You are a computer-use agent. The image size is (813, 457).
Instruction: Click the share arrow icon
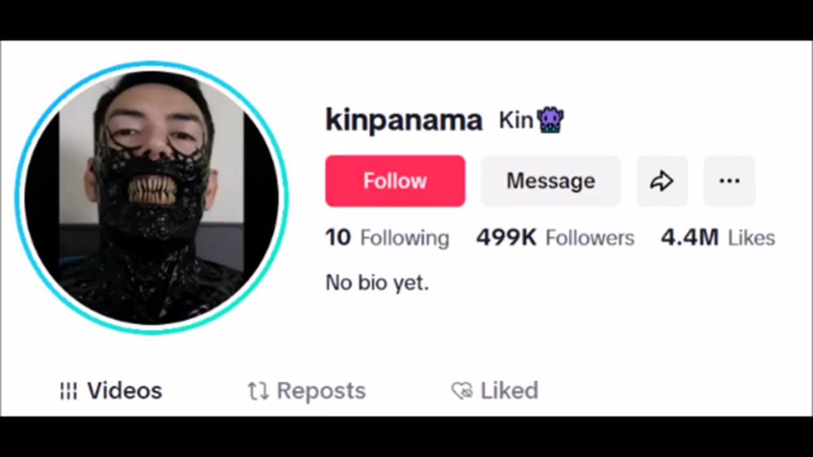(662, 181)
